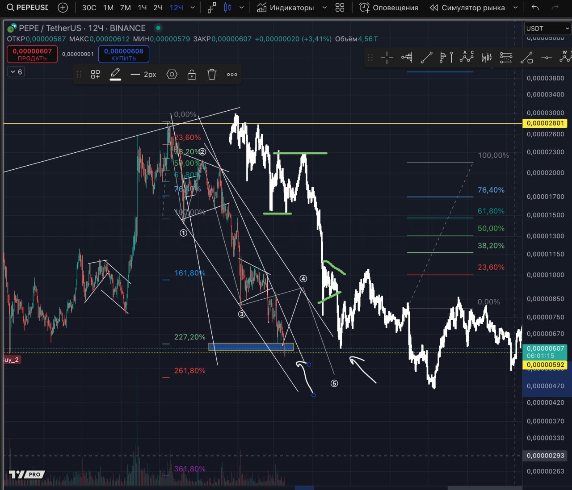Select the 261,80% Fibonacci level label
The width and height of the screenshot is (572, 490).
tap(190, 371)
